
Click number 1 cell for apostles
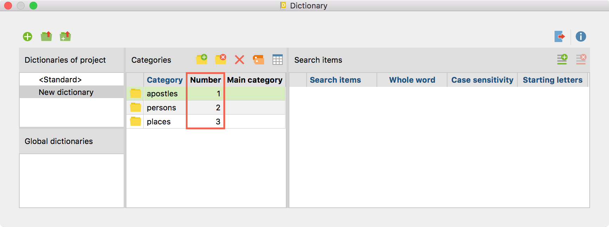coord(205,94)
